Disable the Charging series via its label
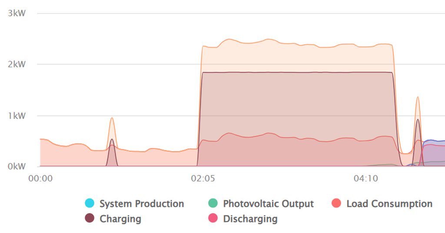This screenshot has width=445, height=233. click(120, 219)
